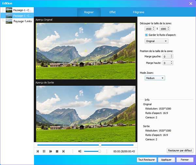Screen dimensions: 196x165
Task: Click the Marge gauche stepper arrows
Action: coord(172,56)
